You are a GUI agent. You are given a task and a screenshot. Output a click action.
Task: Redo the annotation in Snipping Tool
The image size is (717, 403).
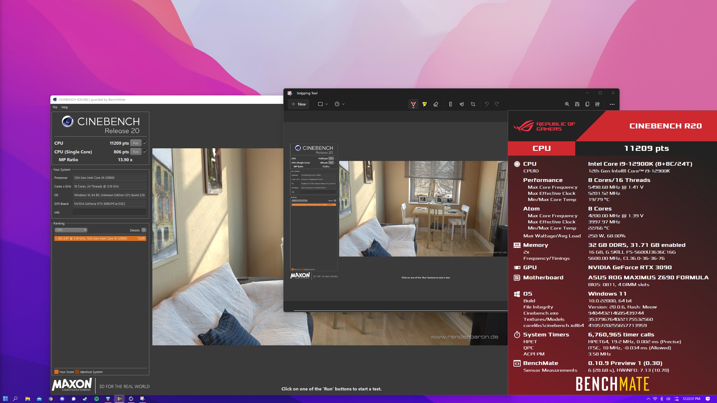tap(497, 104)
